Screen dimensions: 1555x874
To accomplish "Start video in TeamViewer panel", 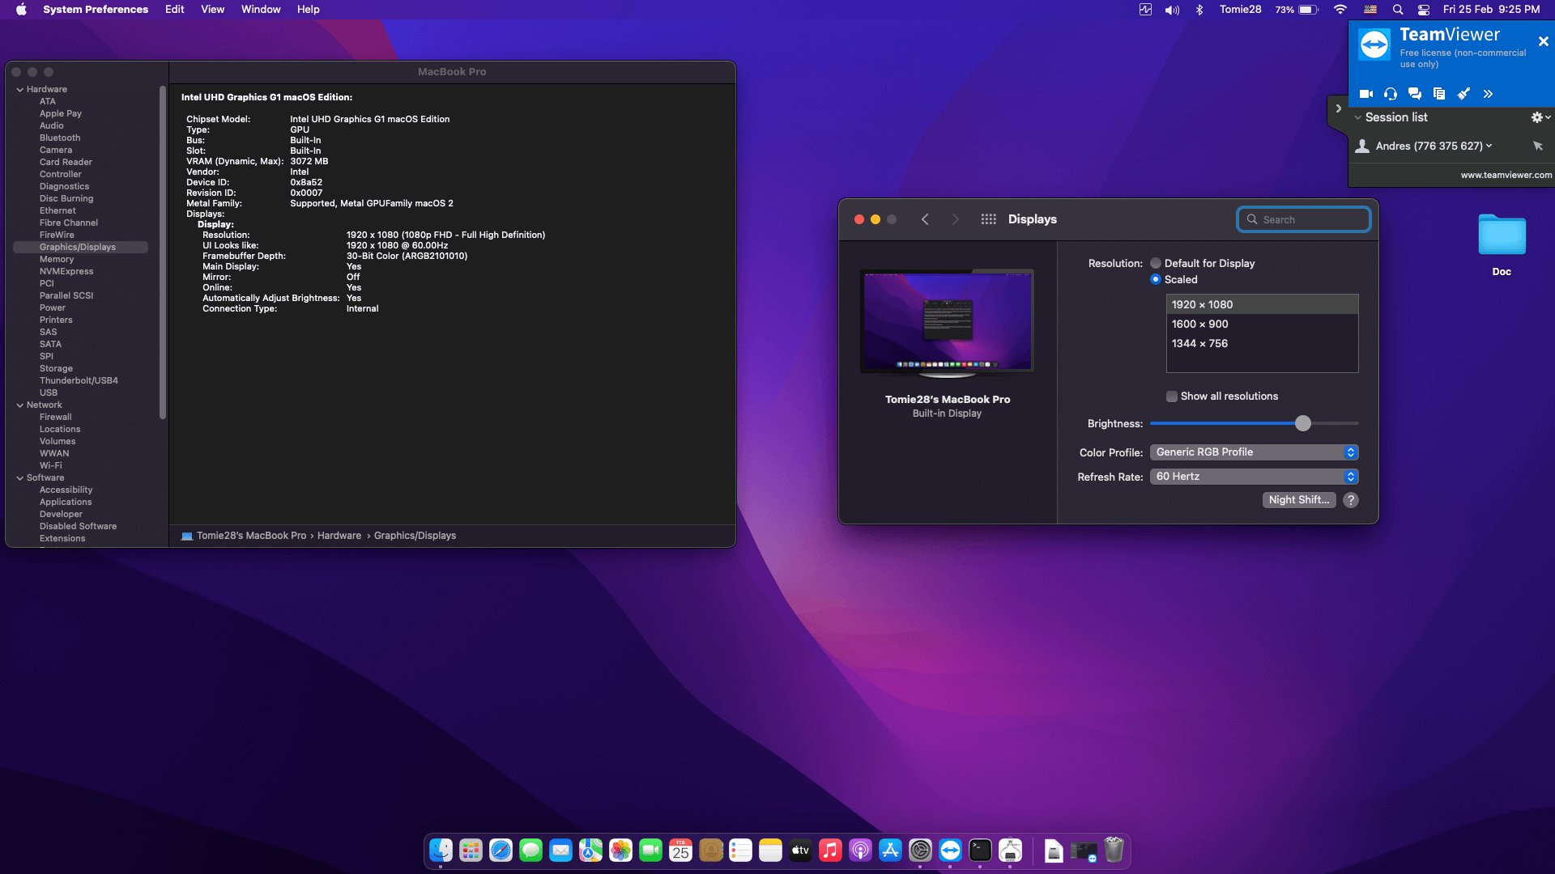I will click(x=1365, y=94).
